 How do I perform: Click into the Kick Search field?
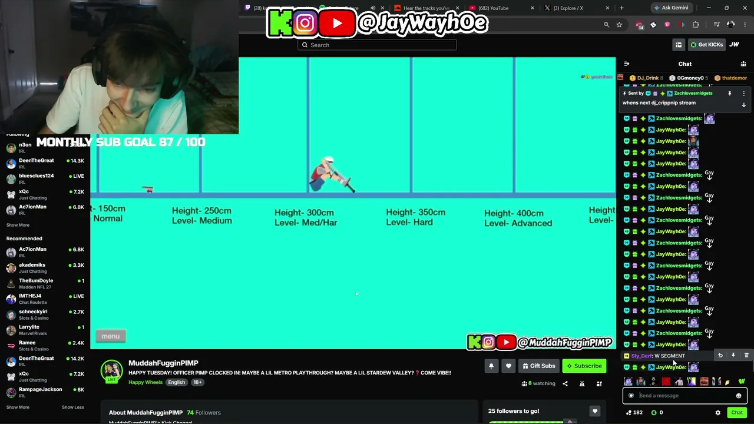coord(377,45)
